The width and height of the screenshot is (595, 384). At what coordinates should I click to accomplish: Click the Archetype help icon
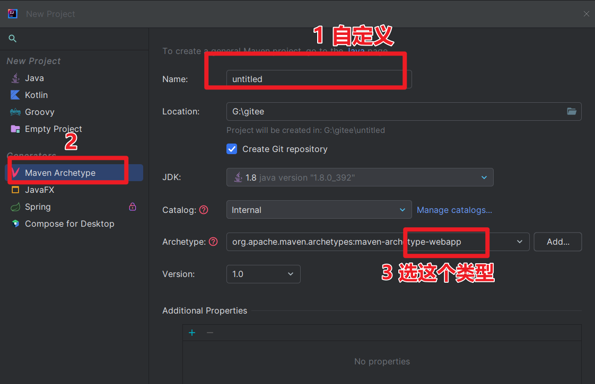[x=213, y=242]
